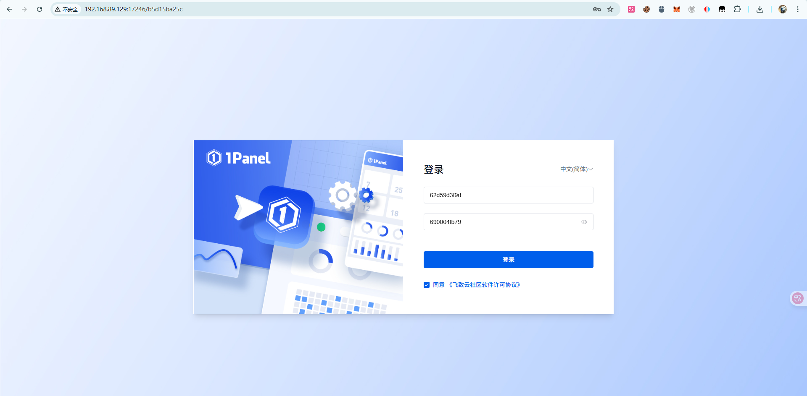Open the saved passwords key icon
Screen dimensions: 807x396
tap(597, 9)
